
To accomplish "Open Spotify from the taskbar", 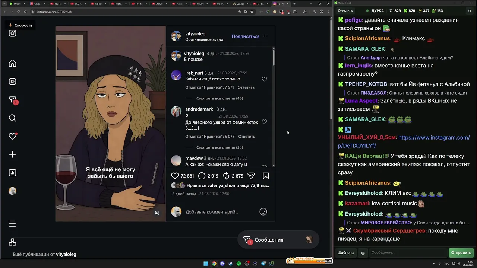I will coord(238,264).
